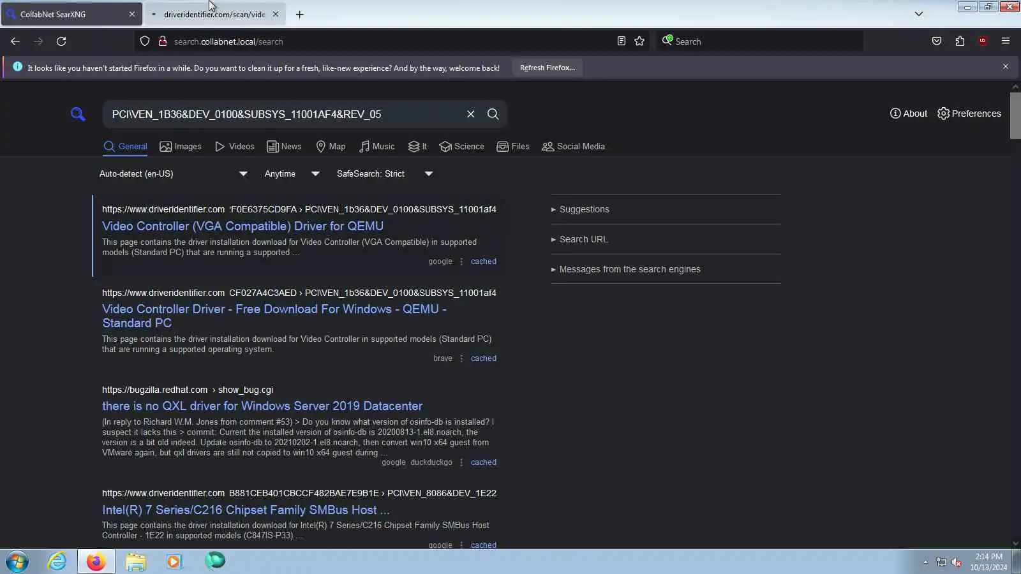Screen dimensions: 1021x574
Task: Reload the current page
Action: pos(61,41)
